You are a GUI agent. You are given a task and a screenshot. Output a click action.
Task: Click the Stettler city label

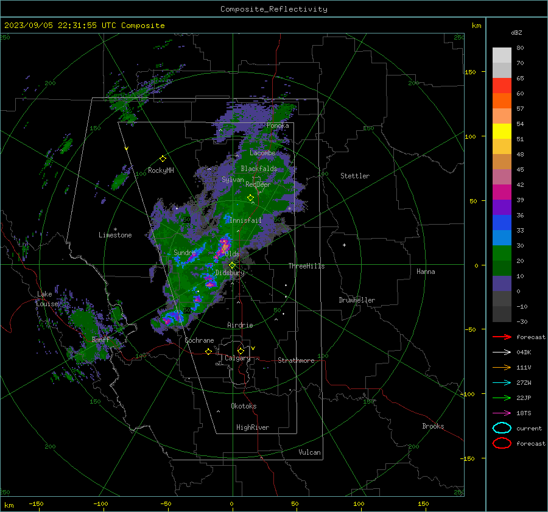click(x=355, y=176)
